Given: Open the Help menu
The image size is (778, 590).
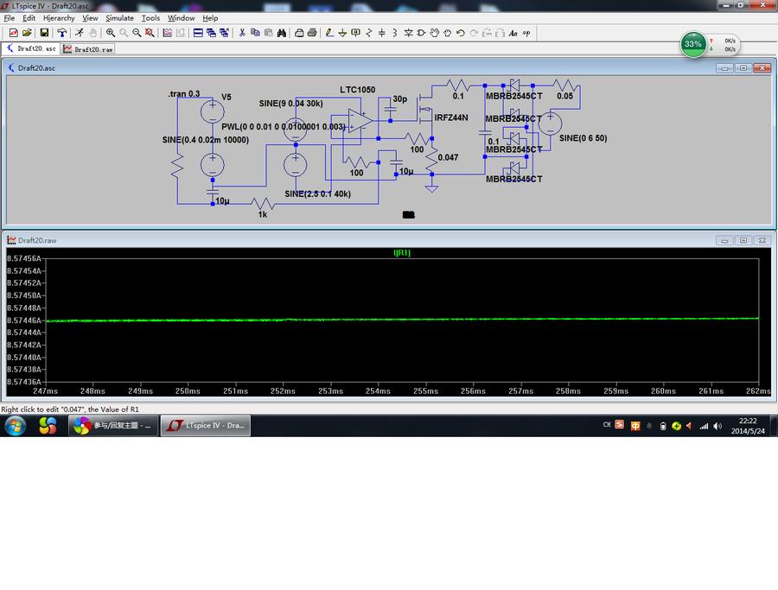Looking at the screenshot, I should pyautogui.click(x=210, y=18).
